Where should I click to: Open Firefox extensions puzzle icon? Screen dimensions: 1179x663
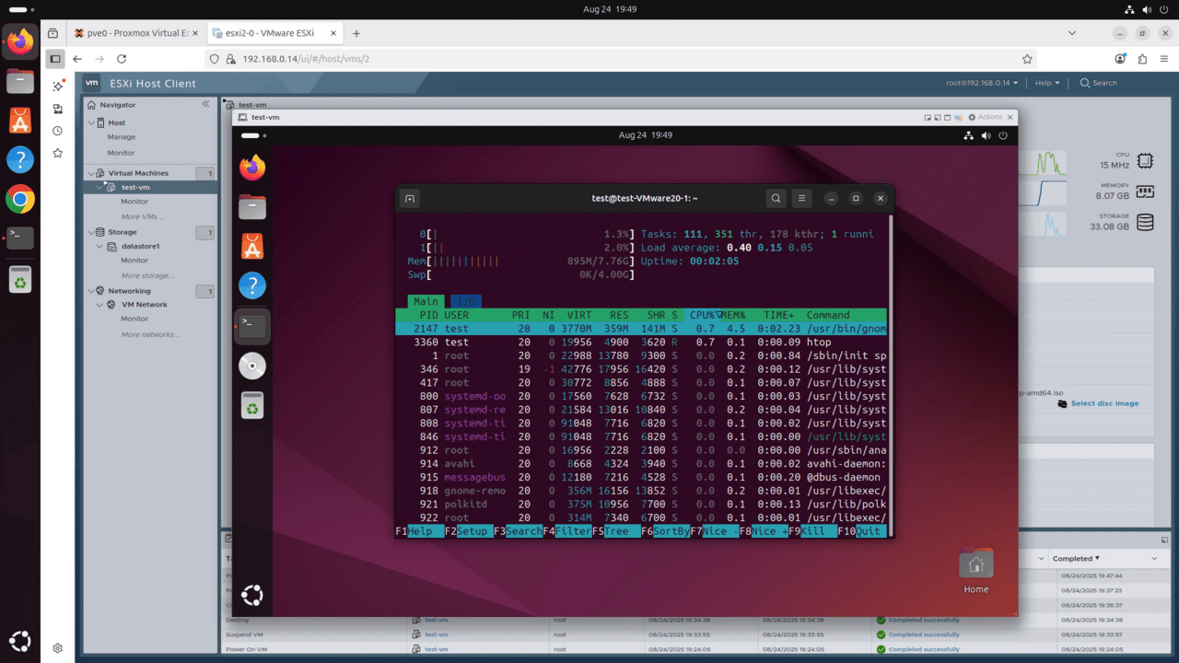tap(1142, 59)
